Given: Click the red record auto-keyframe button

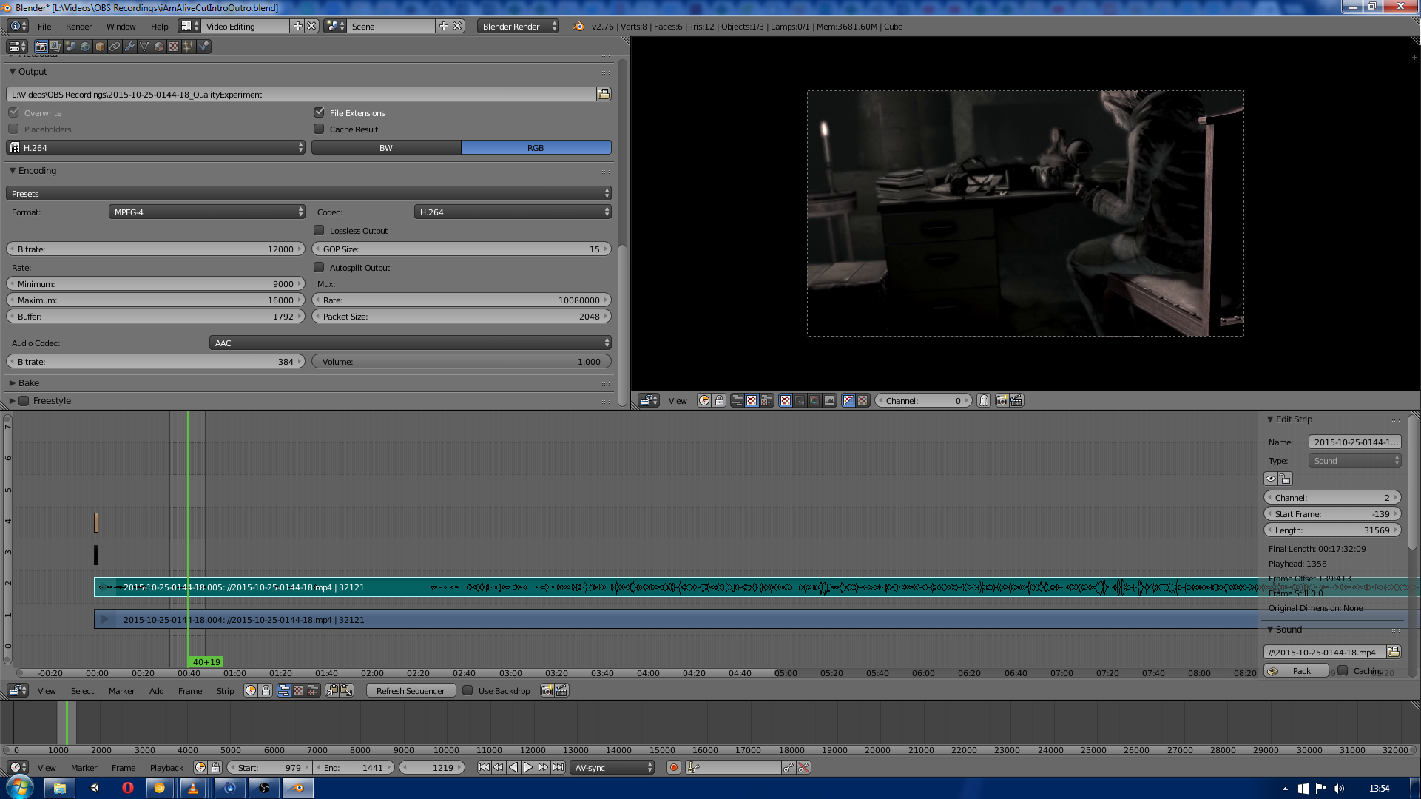Looking at the screenshot, I should [x=674, y=767].
